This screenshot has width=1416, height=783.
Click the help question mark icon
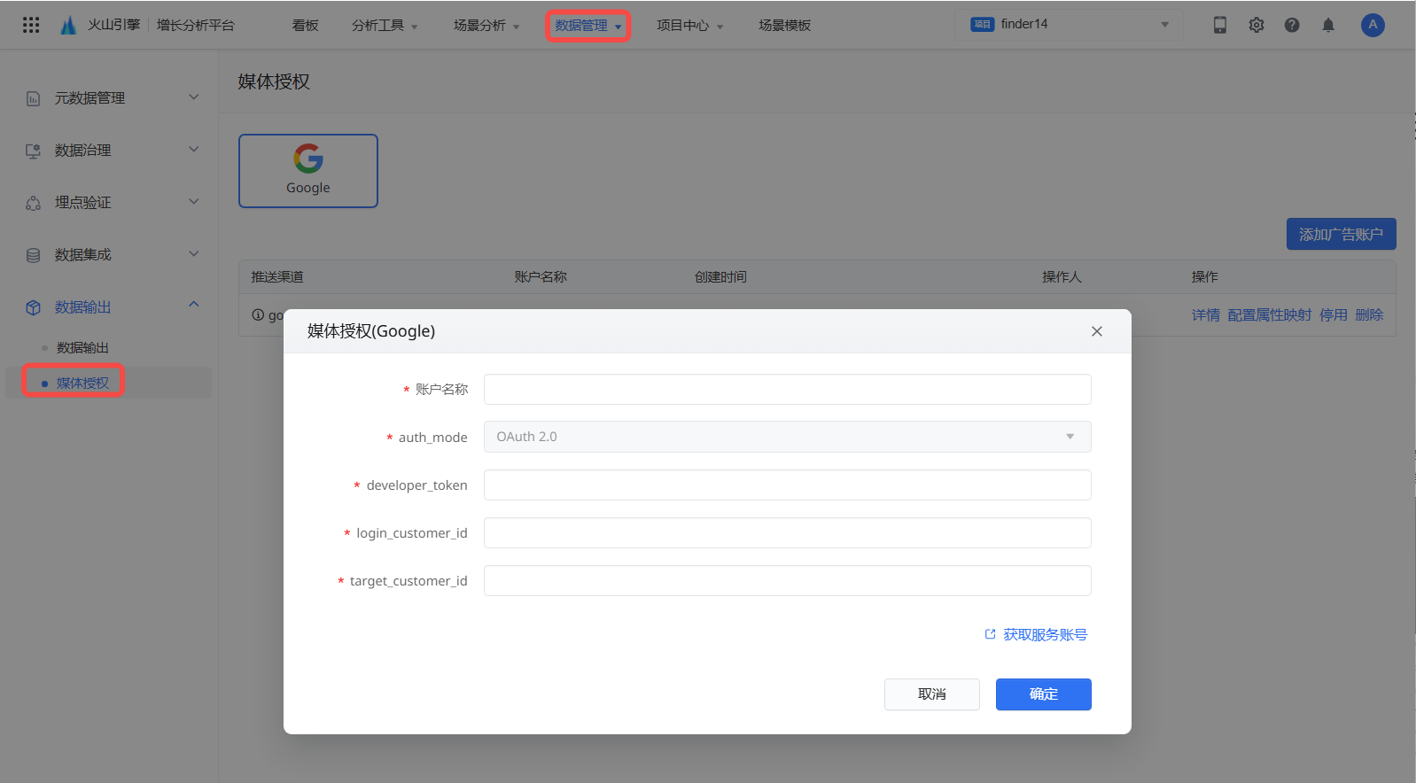tap(1292, 25)
